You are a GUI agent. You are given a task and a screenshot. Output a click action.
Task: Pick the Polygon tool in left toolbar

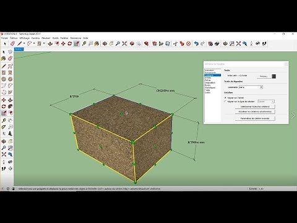pyautogui.click(x=11, y=79)
